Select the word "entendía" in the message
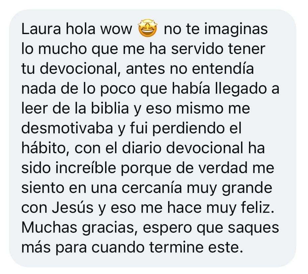The image size is (308, 274). [x=223, y=68]
